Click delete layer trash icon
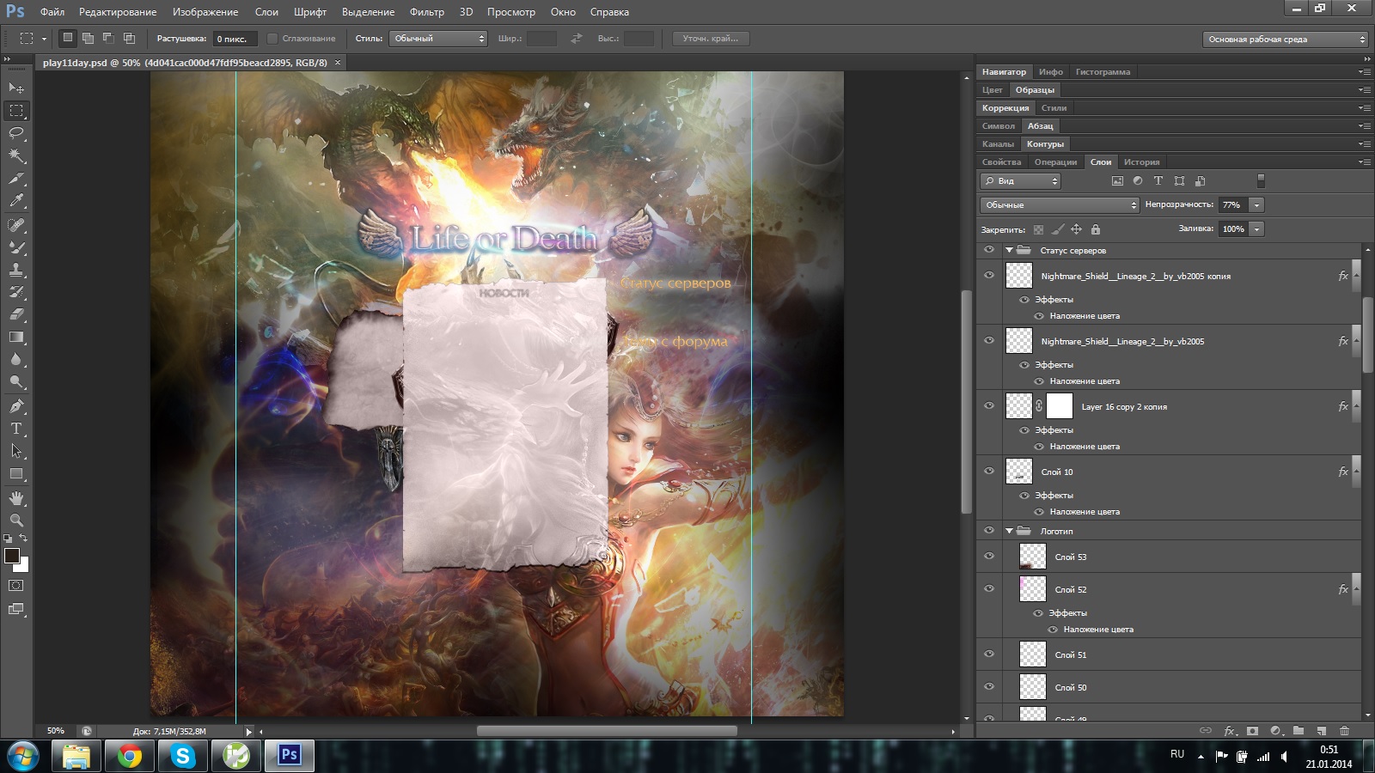1375x773 pixels. [1345, 731]
